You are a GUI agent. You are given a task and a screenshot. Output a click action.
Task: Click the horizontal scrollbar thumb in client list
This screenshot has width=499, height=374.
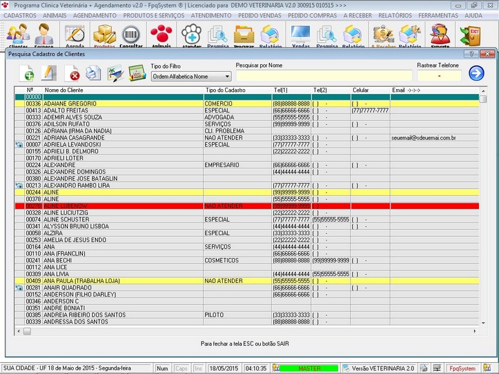point(27,332)
